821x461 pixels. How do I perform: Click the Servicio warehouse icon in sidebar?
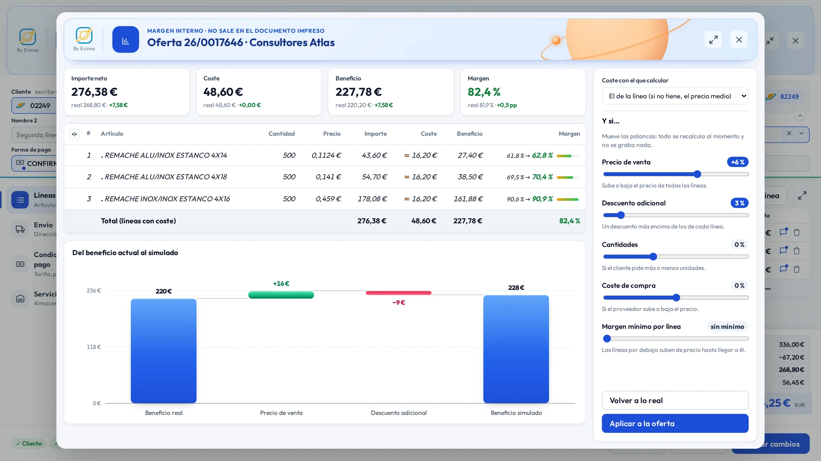pyautogui.click(x=20, y=298)
